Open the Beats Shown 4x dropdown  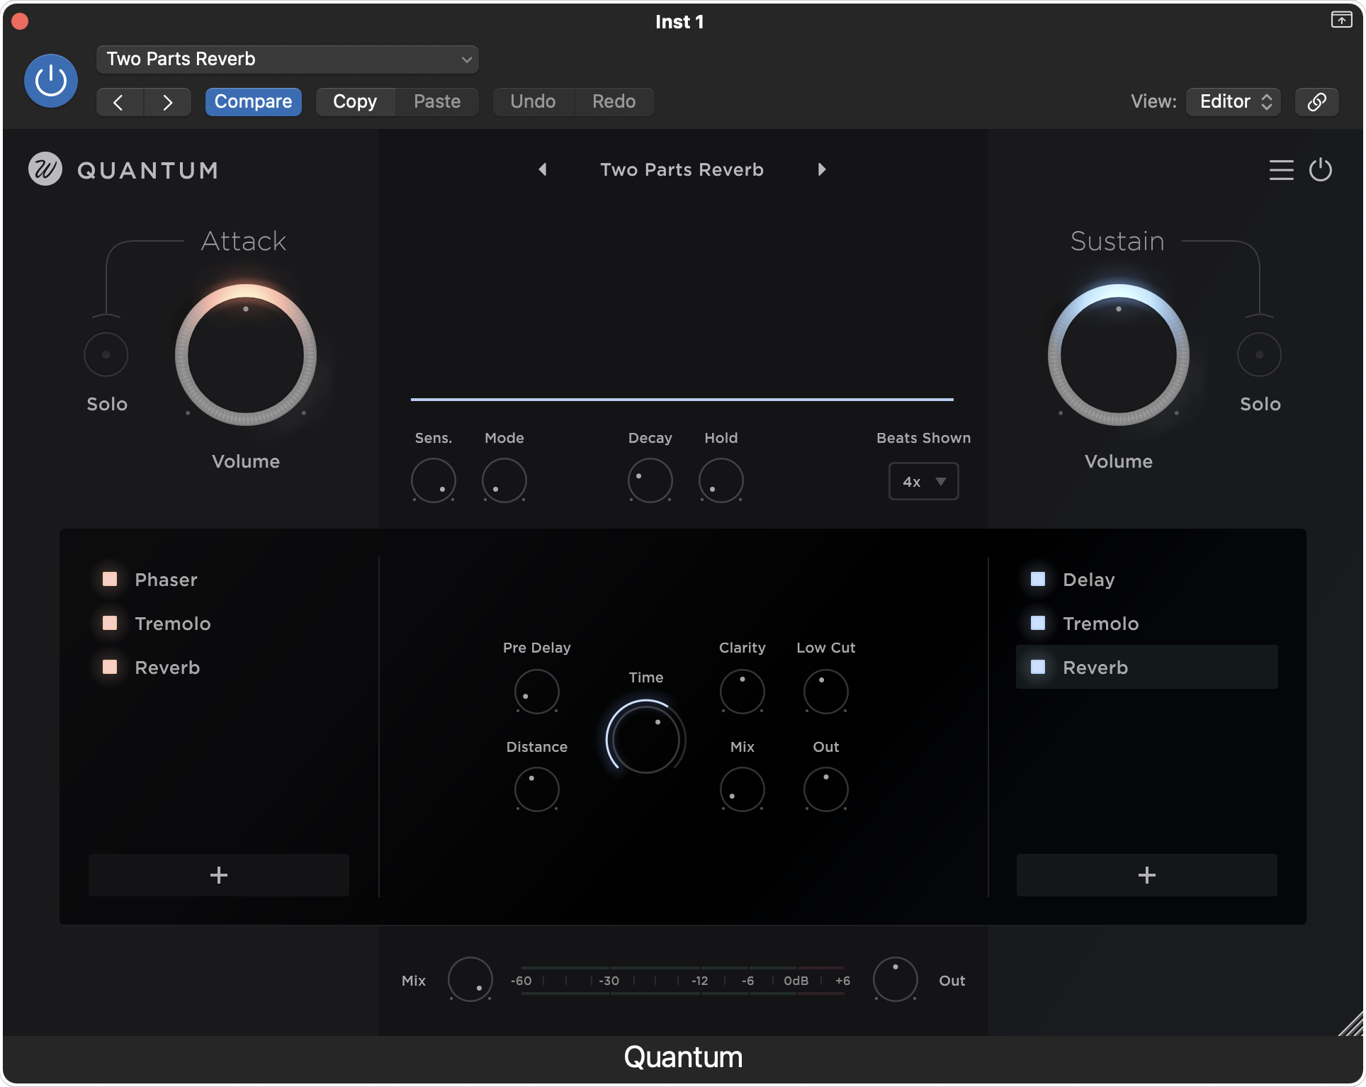[923, 481]
